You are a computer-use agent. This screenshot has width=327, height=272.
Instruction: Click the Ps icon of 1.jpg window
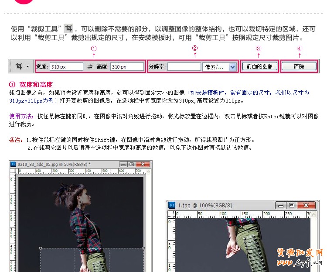(x=172, y=205)
